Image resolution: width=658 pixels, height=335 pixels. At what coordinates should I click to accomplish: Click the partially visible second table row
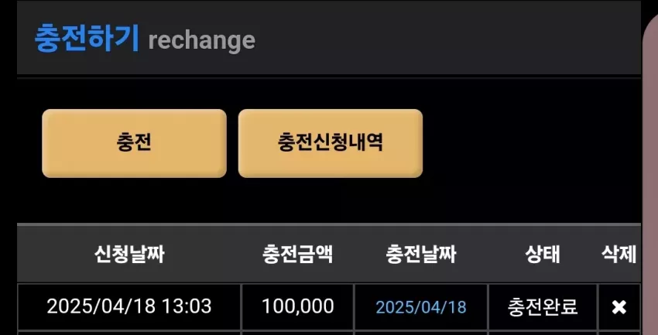pos(329,333)
